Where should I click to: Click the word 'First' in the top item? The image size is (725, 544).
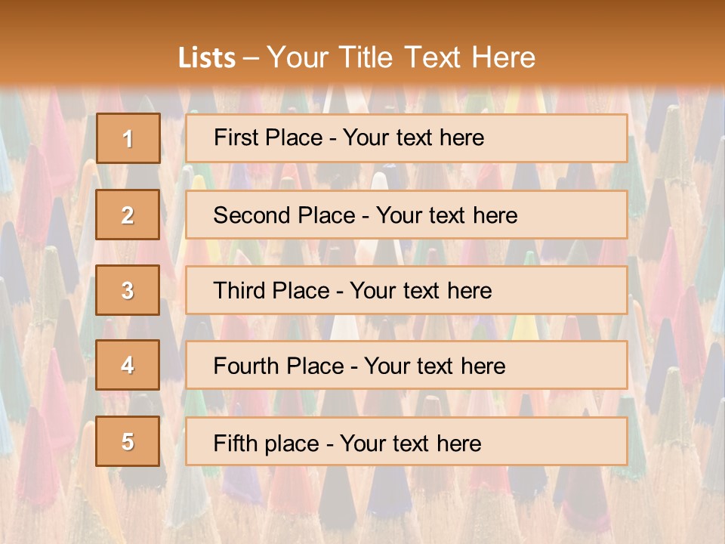(x=236, y=138)
